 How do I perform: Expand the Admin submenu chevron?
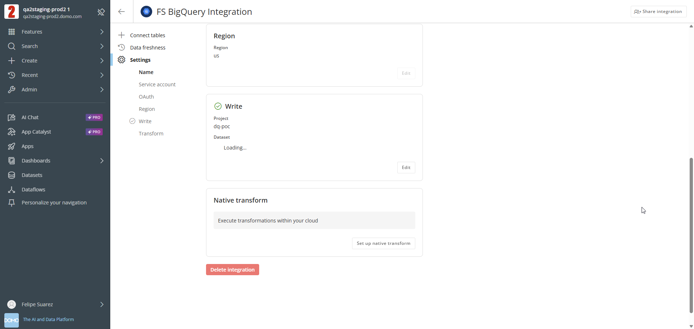(x=102, y=90)
